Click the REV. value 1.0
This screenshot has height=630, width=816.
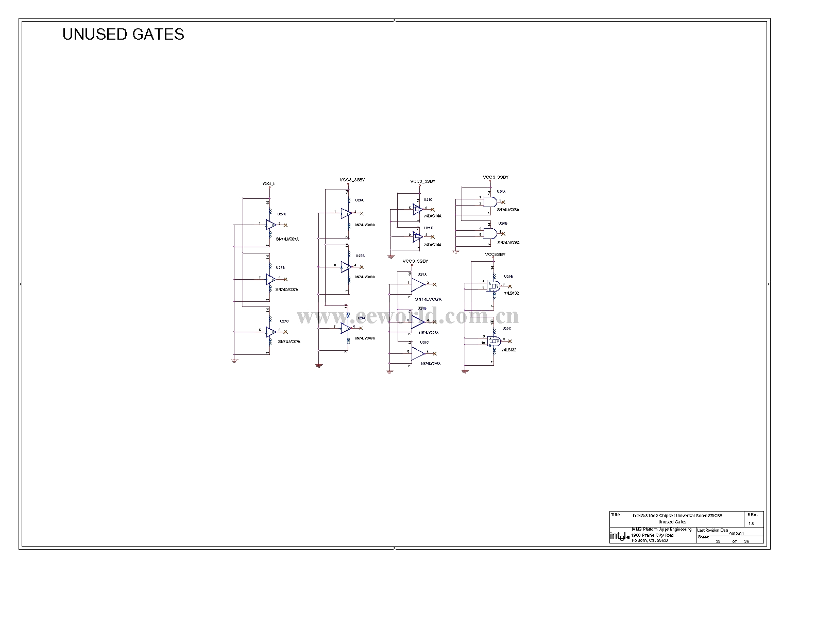pyautogui.click(x=751, y=523)
